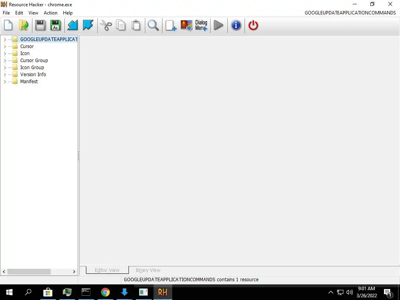This screenshot has width=400, height=300.
Task: Open the volume speaker tray icon
Action: click(349, 292)
